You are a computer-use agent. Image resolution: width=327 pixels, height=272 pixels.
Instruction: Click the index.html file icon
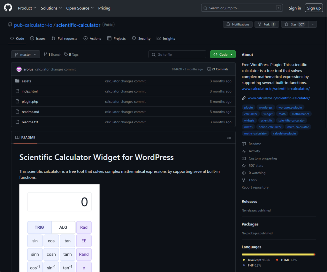point(17,91)
